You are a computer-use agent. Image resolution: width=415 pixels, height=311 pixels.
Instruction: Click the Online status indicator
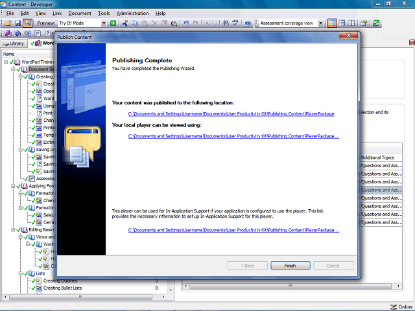401,306
